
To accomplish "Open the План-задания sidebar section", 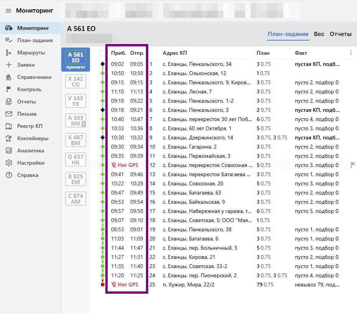I will tap(34, 40).
